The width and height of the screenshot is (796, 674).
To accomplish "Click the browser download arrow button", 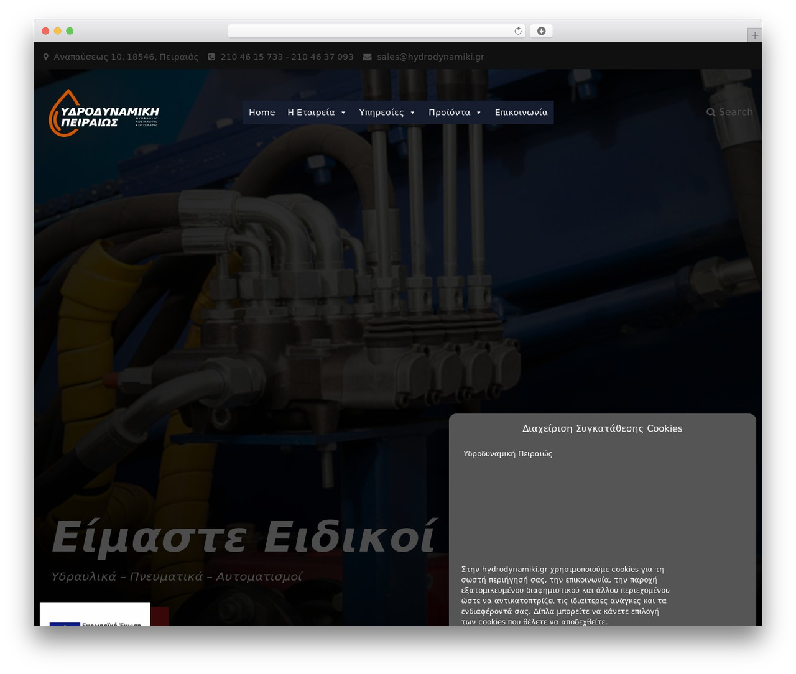I will click(541, 31).
